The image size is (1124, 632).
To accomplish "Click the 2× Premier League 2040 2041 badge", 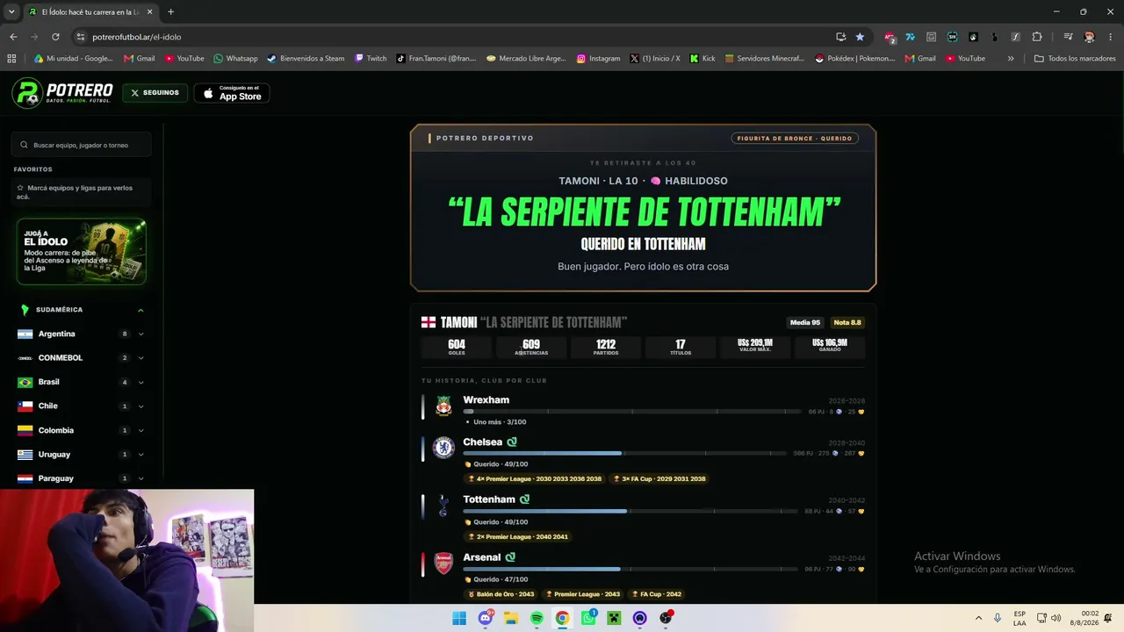I will pyautogui.click(x=518, y=537).
